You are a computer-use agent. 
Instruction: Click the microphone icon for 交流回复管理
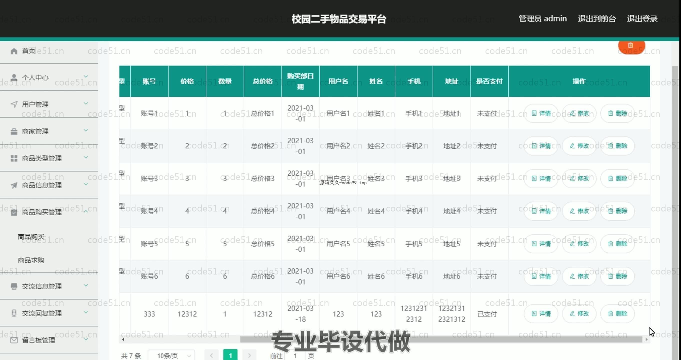coord(14,313)
